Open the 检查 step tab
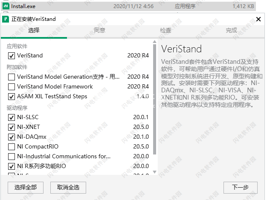 coord(165,30)
